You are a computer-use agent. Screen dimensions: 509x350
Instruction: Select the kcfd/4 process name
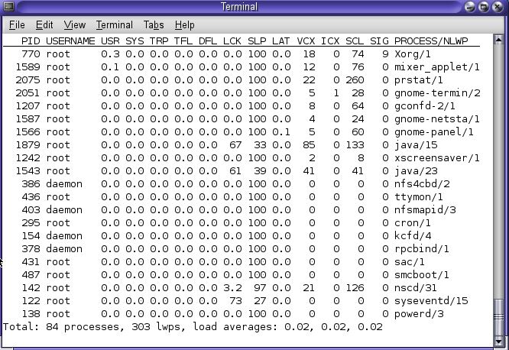click(x=413, y=235)
